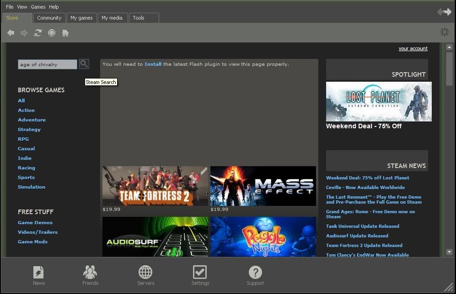The height and width of the screenshot is (294, 456).
Task: Browse Indie games
Action: click(24, 158)
